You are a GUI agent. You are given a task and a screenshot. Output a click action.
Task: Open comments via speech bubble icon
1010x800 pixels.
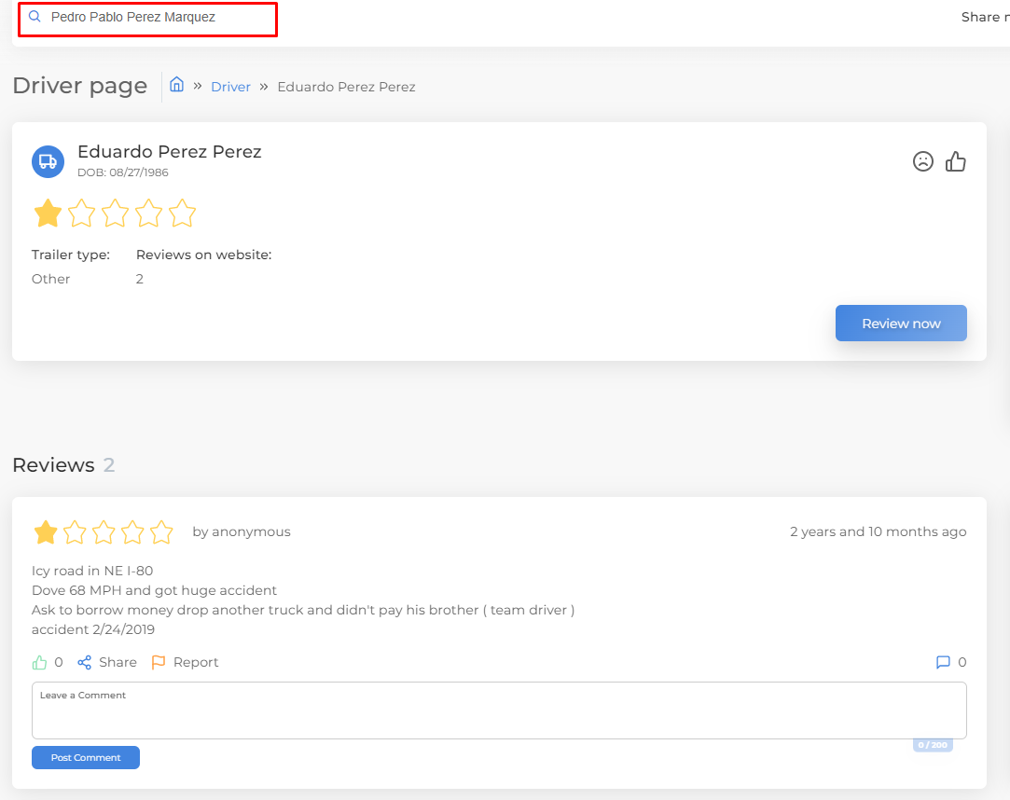[943, 662]
